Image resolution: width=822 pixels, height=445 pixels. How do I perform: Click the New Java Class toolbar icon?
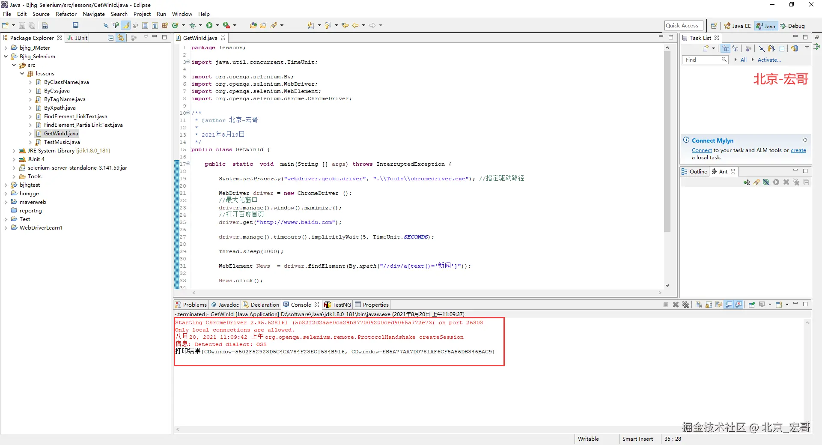[x=175, y=26]
